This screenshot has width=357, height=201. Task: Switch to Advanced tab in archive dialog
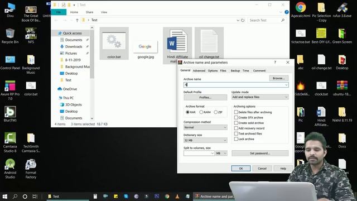(x=199, y=71)
